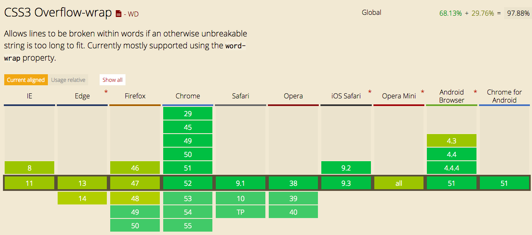Click the Edge 14 version cell
532x235 pixels.
tap(82, 199)
